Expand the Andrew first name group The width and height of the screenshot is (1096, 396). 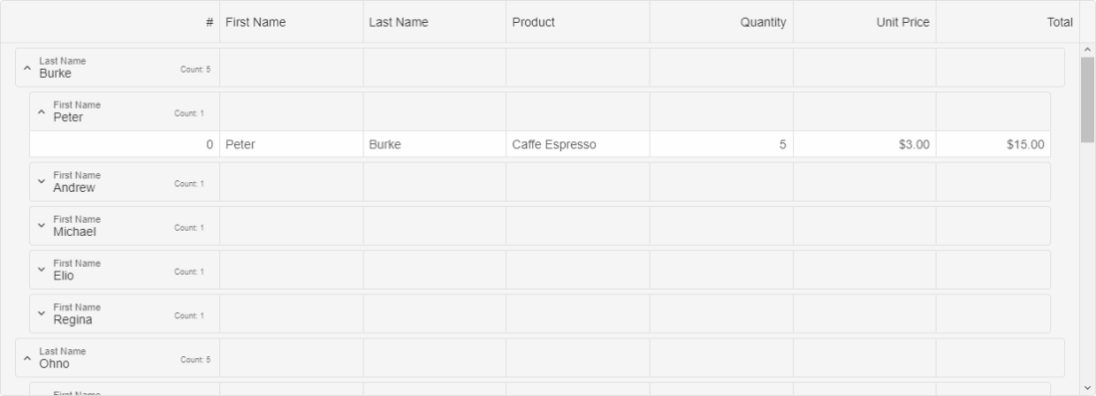(41, 182)
